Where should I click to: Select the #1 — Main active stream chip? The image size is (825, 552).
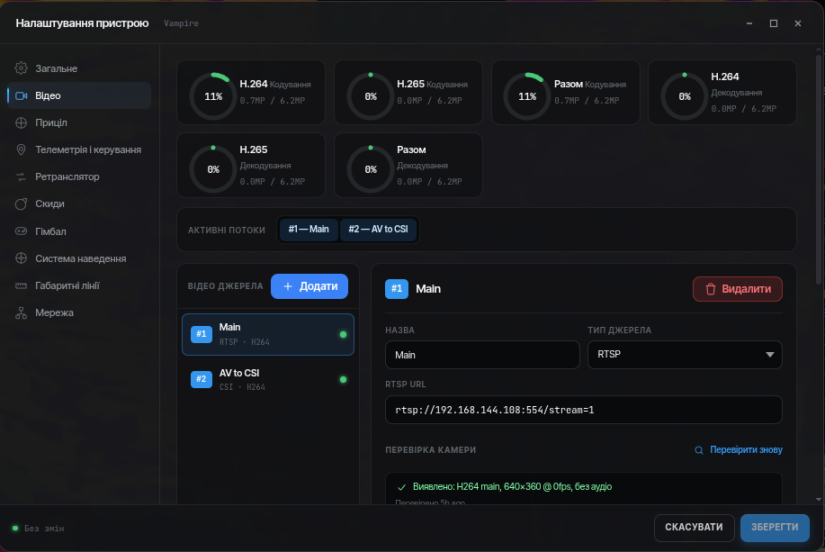(x=309, y=229)
